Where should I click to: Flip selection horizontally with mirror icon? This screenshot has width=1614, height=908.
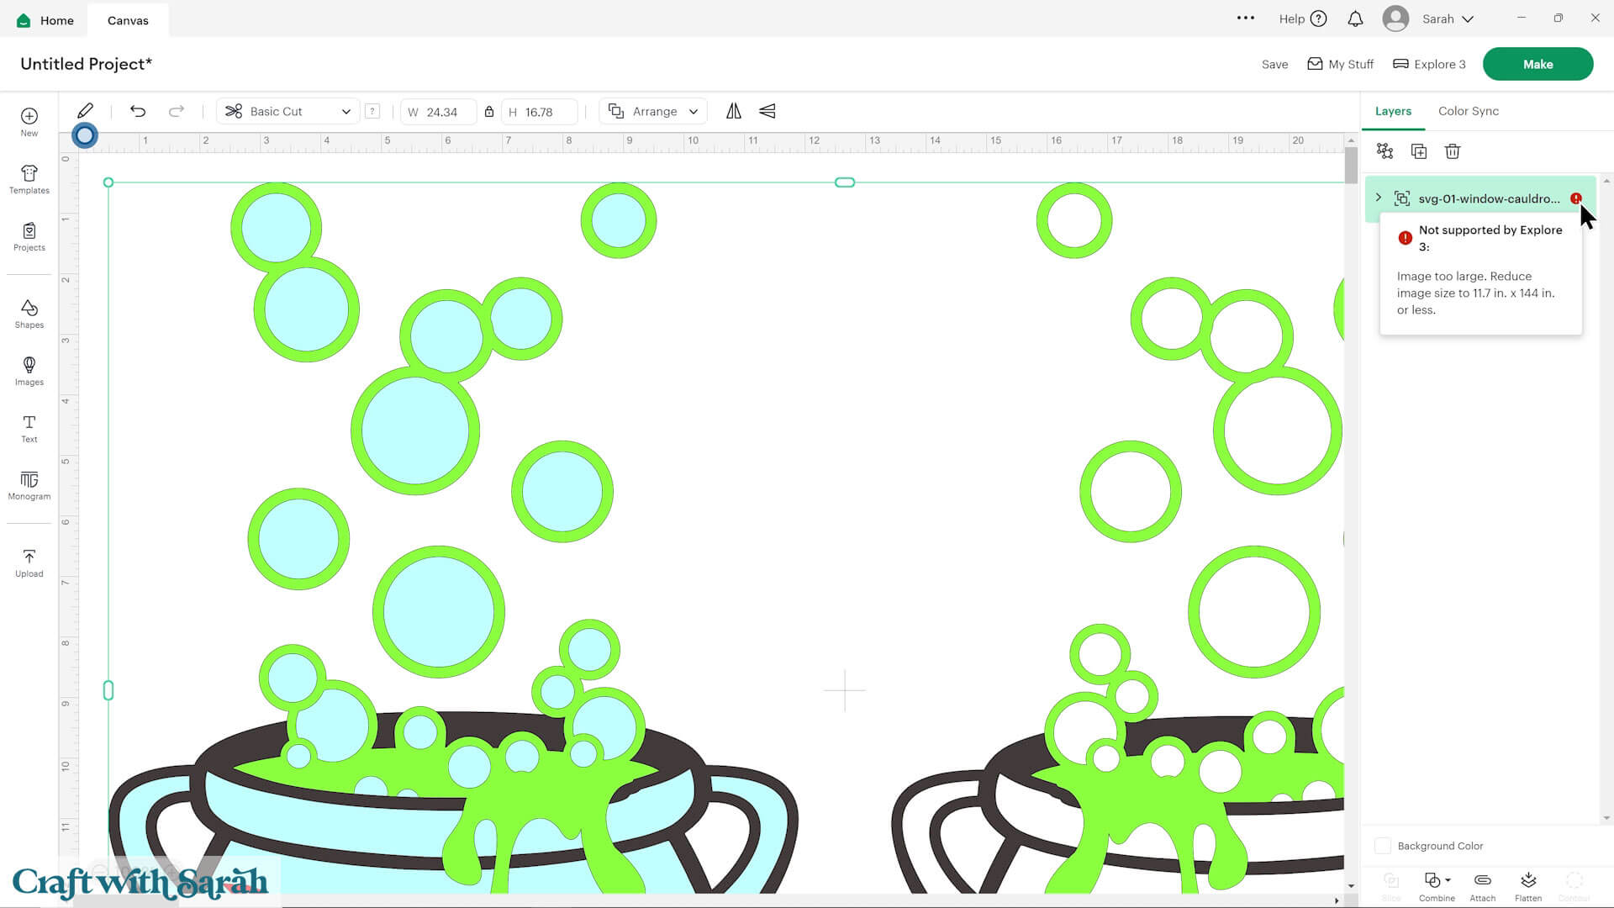tap(734, 111)
